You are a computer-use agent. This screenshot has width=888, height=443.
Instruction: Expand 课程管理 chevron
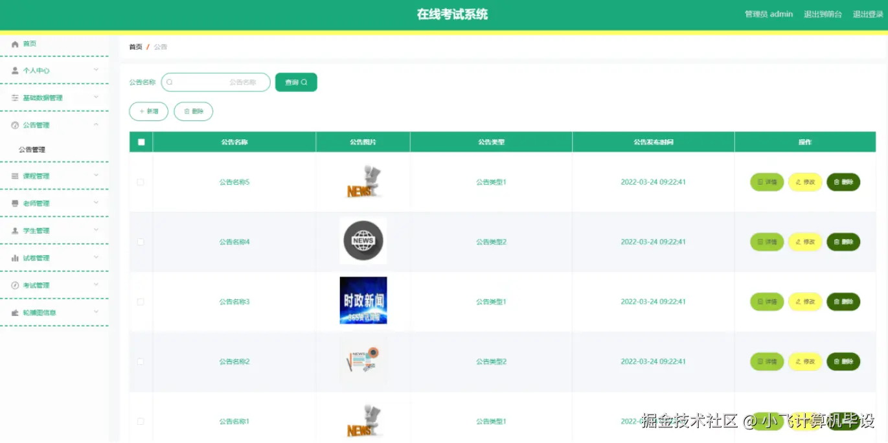[96, 176]
